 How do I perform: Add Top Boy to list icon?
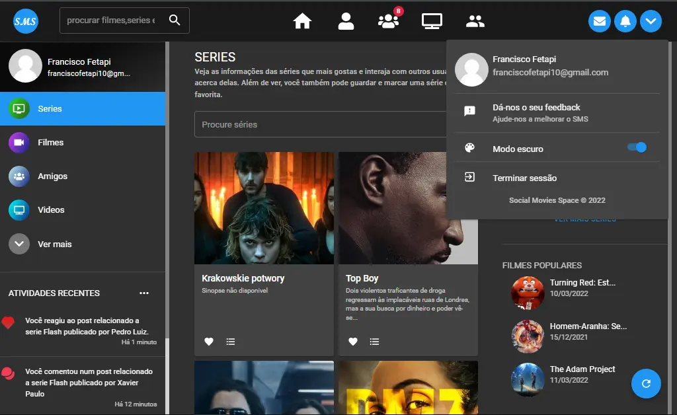374,342
